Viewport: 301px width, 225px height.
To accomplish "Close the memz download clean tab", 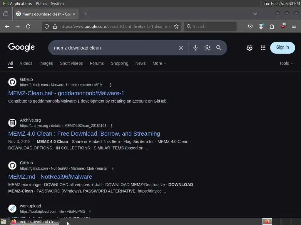I will [74, 14].
